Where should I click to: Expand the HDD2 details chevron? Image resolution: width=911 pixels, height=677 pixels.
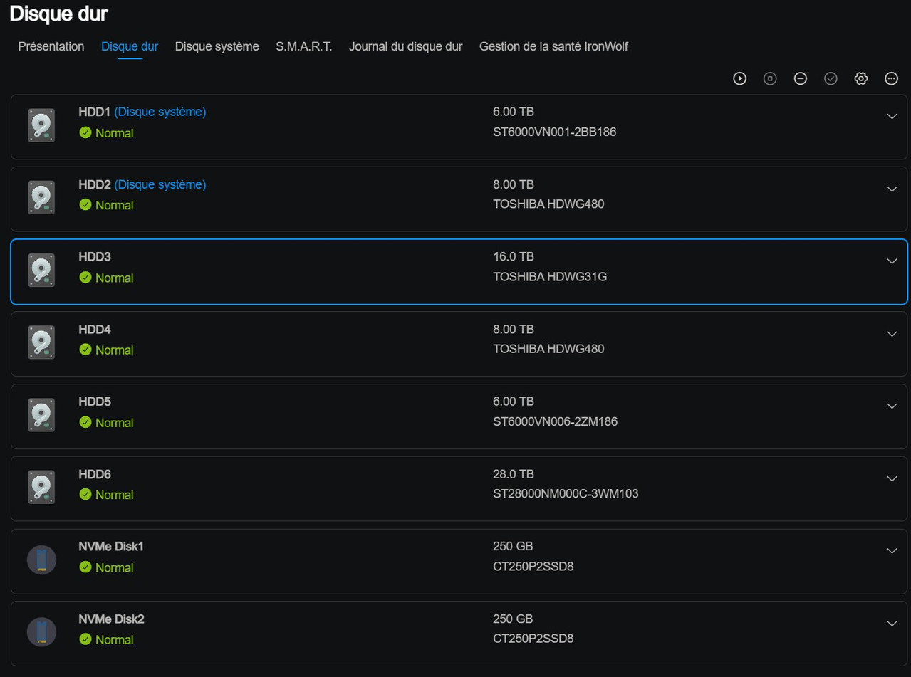892,189
